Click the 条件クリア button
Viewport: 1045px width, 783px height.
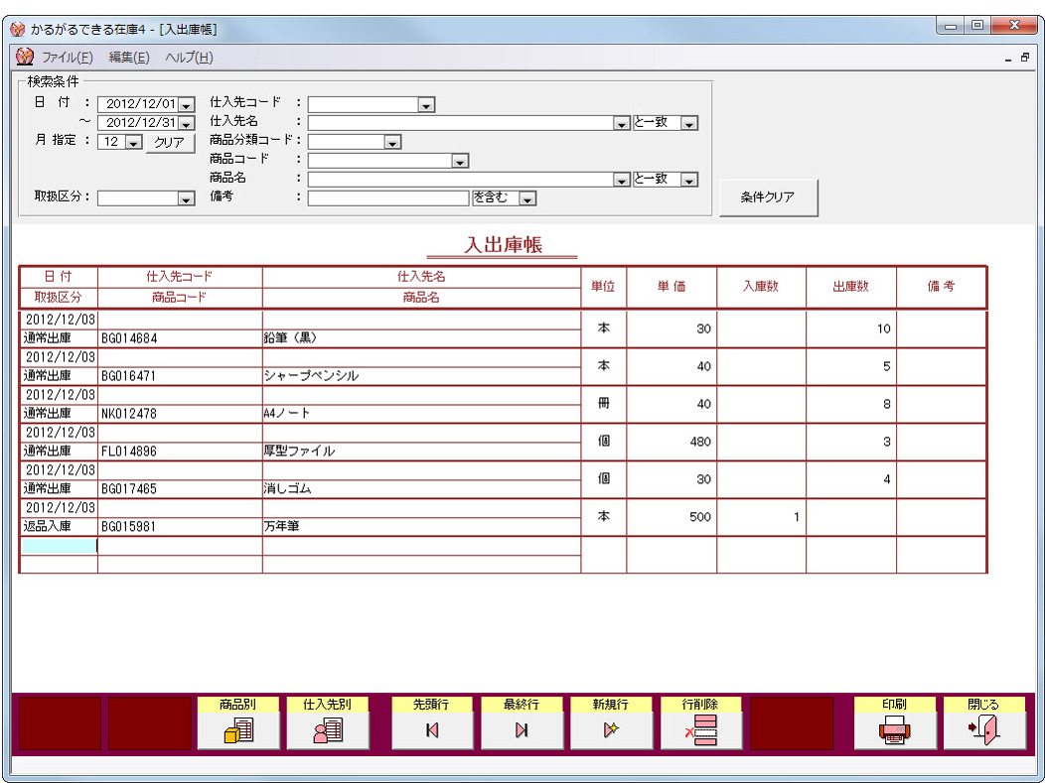[x=768, y=197]
